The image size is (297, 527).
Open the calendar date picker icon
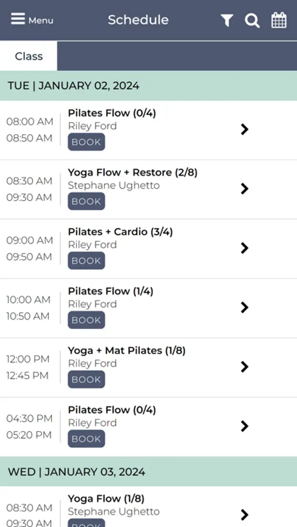coord(279,20)
